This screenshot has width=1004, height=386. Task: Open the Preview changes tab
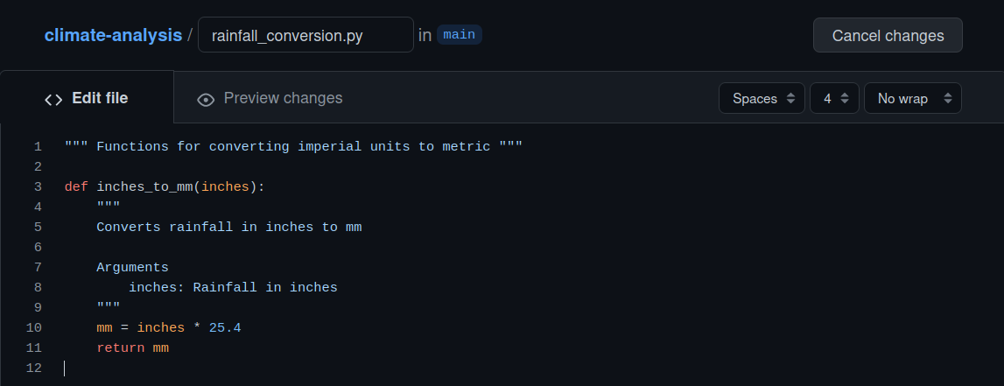coord(270,98)
